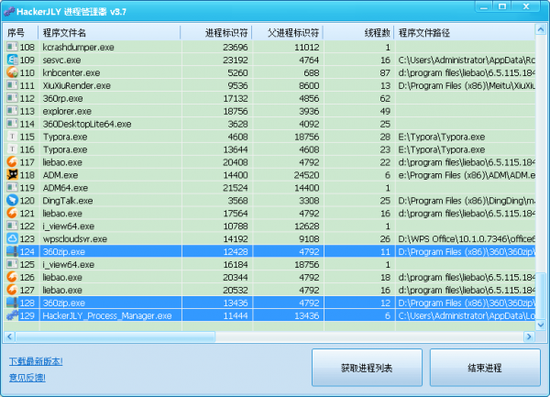Screen dimensions: 550x397
Task: Select the 360rp.exe process name
Action: pyautogui.click(x=62, y=98)
